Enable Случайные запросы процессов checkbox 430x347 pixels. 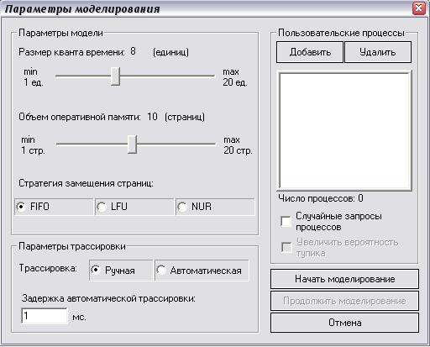click(x=286, y=221)
